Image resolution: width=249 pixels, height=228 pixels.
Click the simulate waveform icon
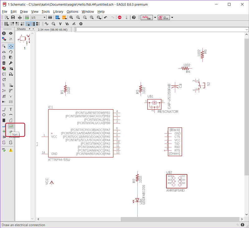(46, 24)
